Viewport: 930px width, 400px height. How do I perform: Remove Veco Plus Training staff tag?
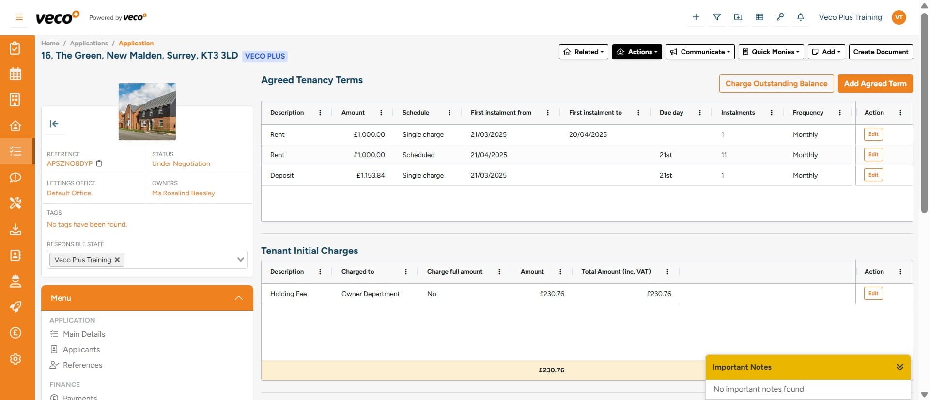pos(117,260)
